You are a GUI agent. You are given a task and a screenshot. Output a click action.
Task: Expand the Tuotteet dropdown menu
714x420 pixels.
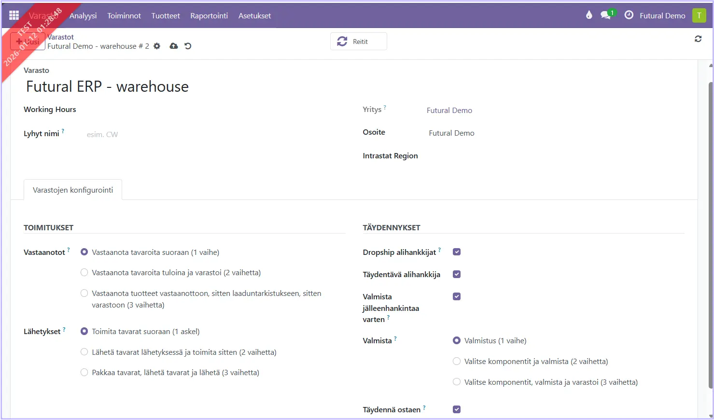(x=166, y=15)
